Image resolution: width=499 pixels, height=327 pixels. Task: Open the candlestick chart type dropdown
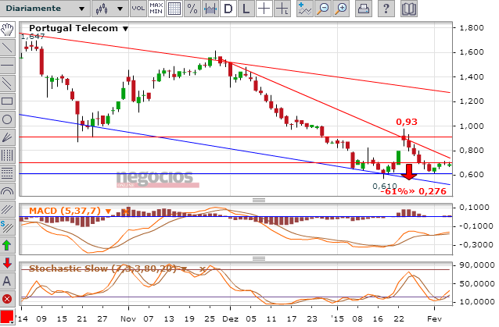coord(110,9)
